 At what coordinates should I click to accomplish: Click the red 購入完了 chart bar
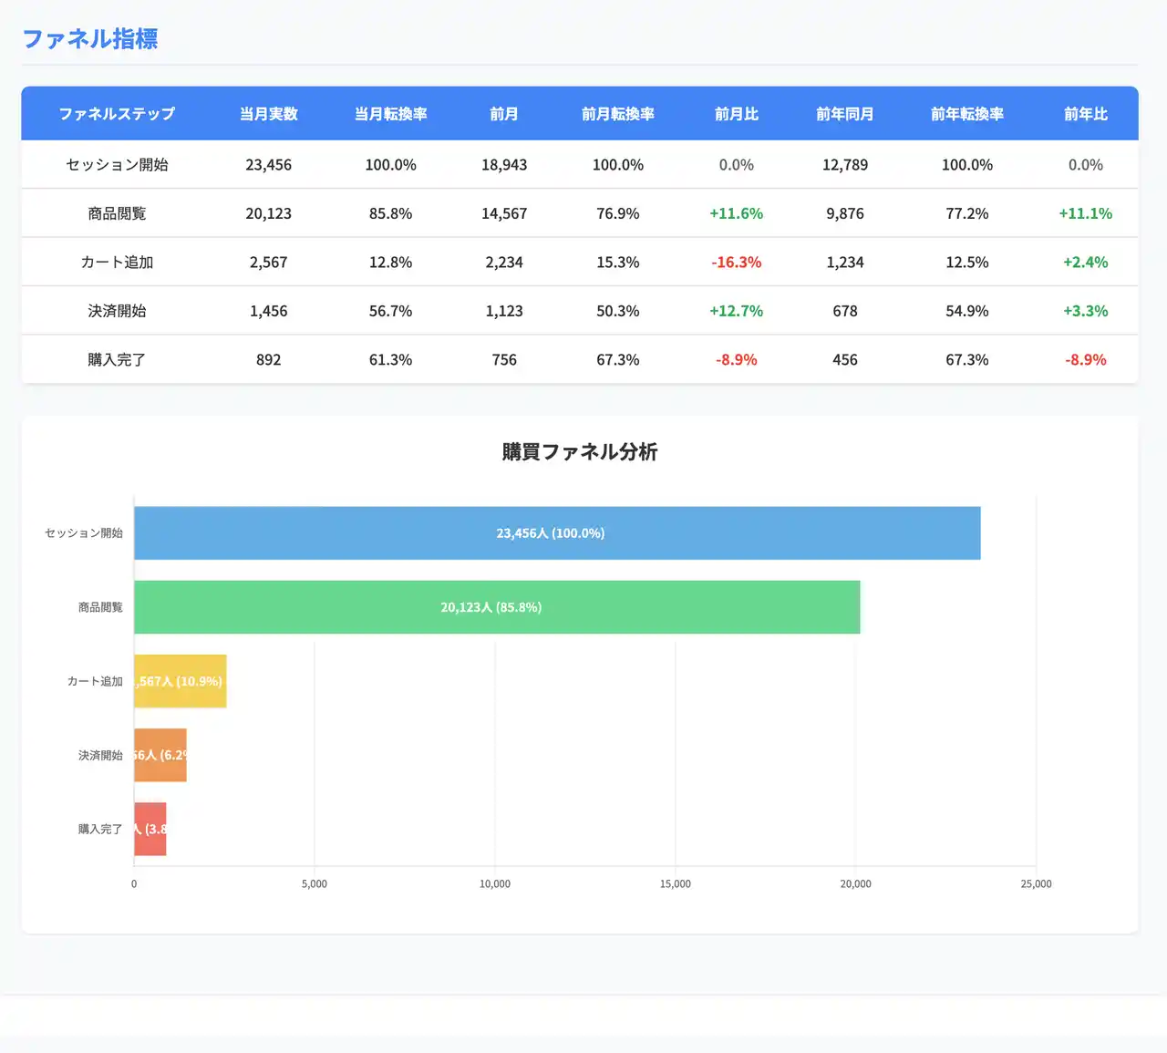150,829
